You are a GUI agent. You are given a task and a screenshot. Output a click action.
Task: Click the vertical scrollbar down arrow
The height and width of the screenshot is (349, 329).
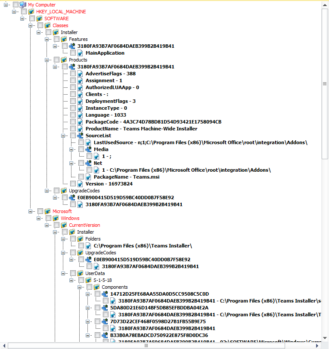[x=325, y=338]
